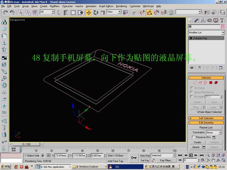This screenshot has height=170, width=227.
Task: Select Polygon sub-object level icon
Action: [211, 83]
